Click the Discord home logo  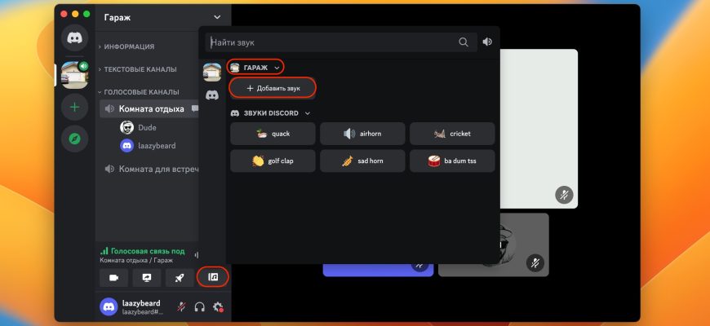point(74,37)
